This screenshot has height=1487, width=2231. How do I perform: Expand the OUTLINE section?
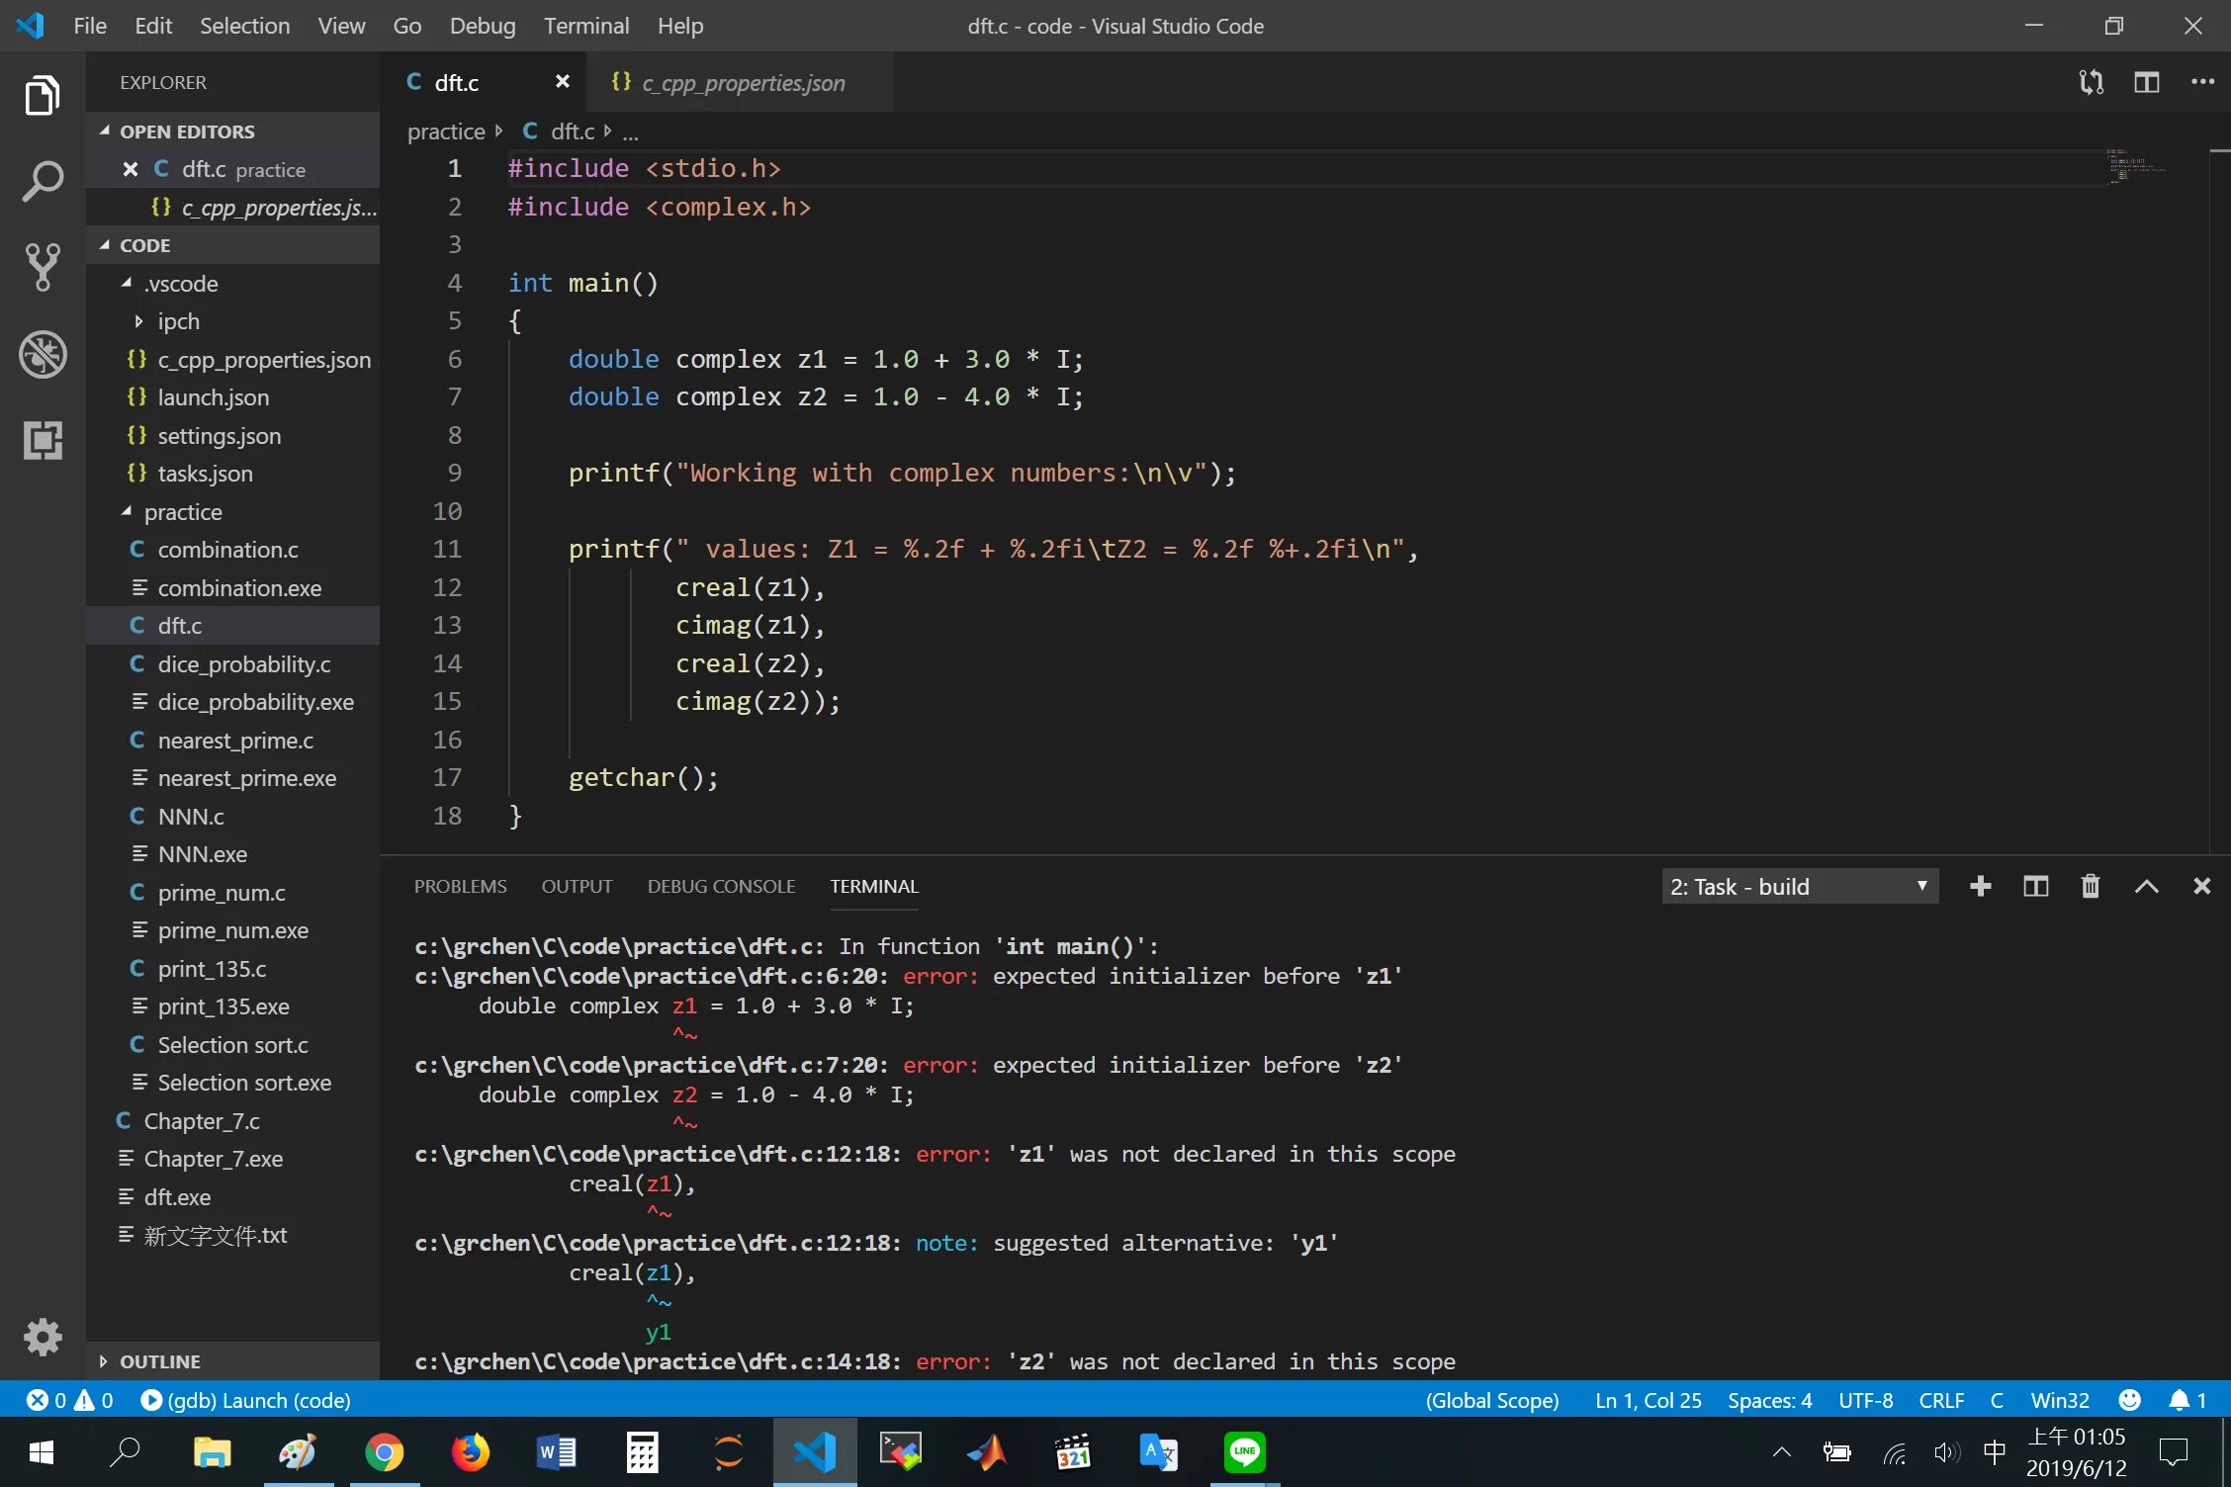pos(159,1361)
